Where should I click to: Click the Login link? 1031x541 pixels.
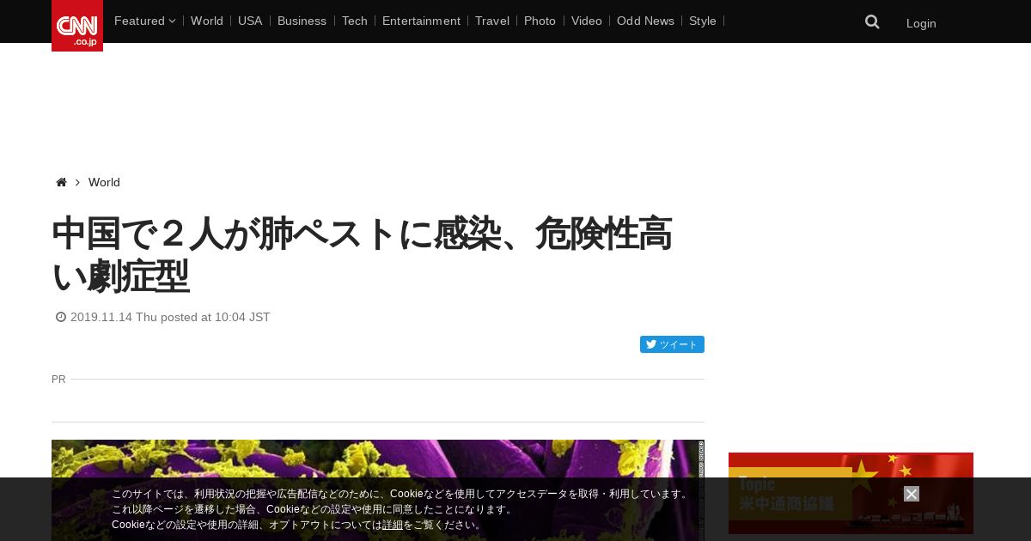[921, 23]
